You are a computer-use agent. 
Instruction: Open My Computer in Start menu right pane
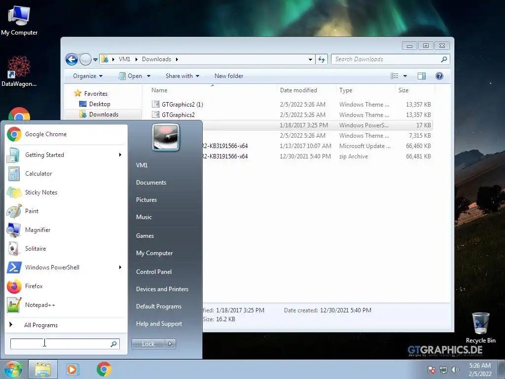(x=154, y=253)
